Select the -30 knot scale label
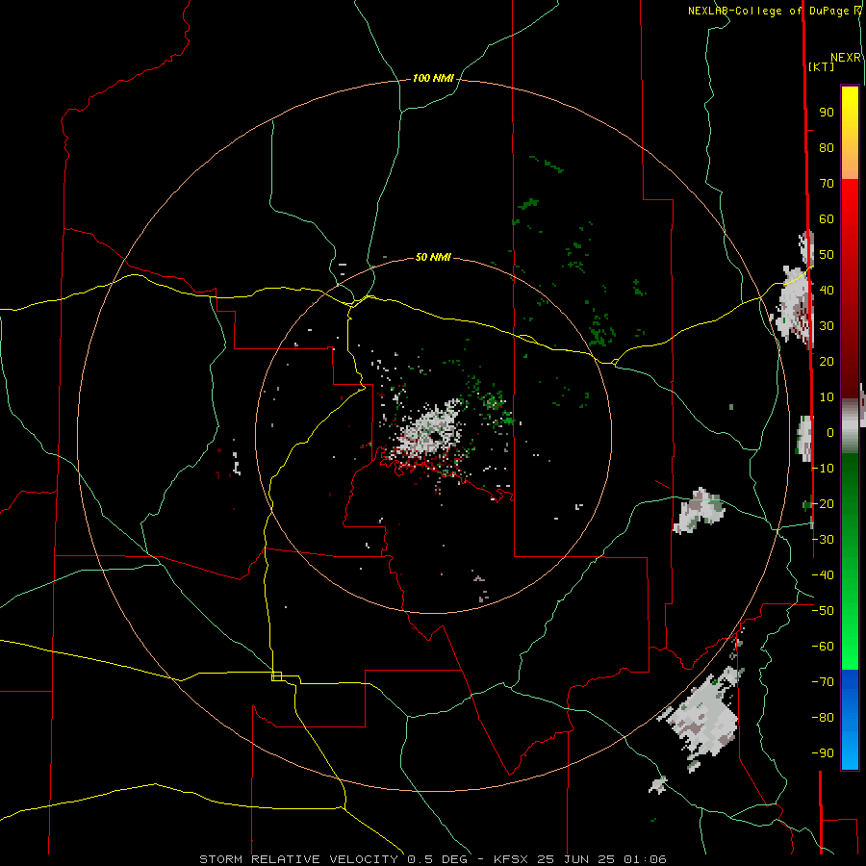This screenshot has width=866, height=866. click(823, 540)
